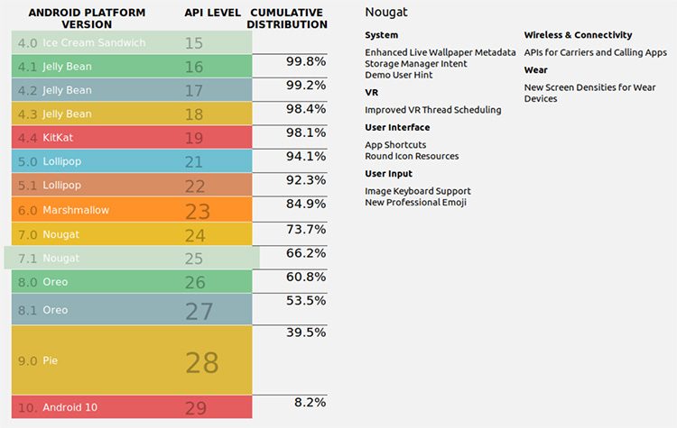Pick the 6.0 Marshmallow bar
This screenshot has width=677, height=428.
point(132,210)
